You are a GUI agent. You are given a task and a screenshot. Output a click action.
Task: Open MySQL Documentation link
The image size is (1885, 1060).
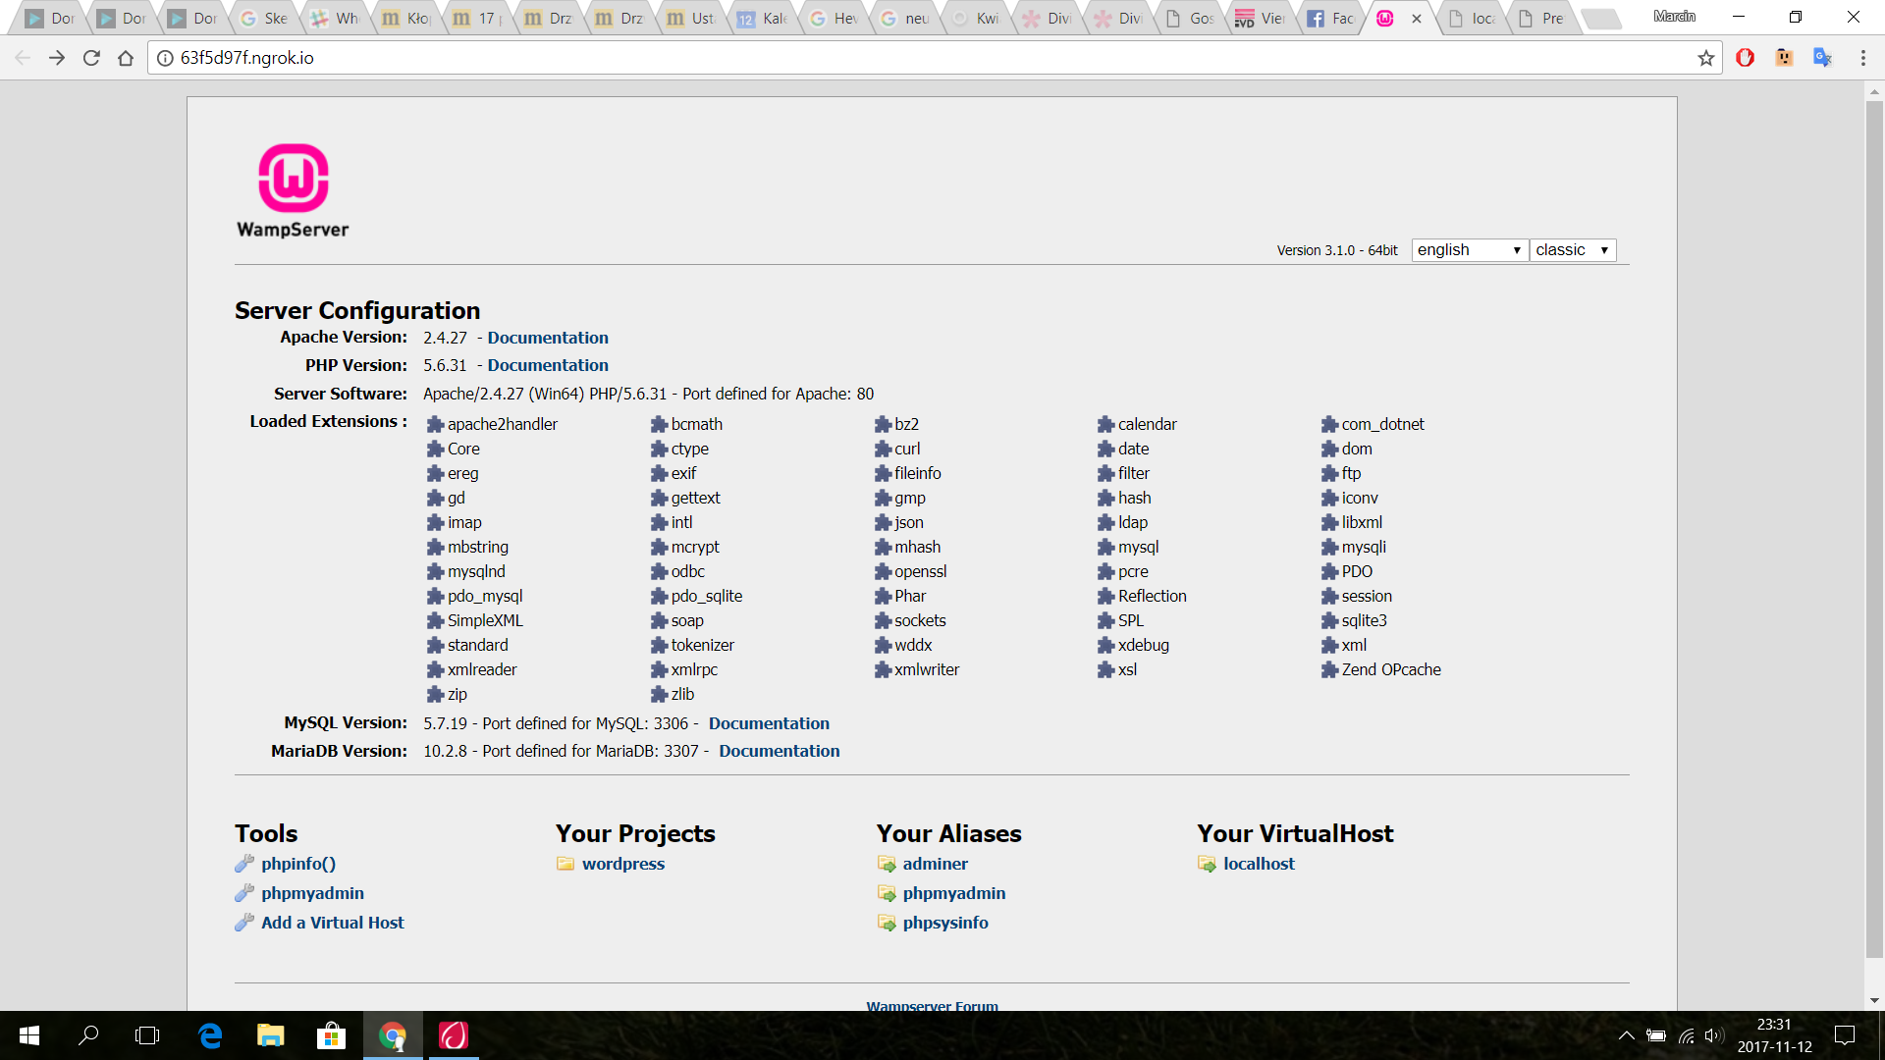pyautogui.click(x=769, y=723)
